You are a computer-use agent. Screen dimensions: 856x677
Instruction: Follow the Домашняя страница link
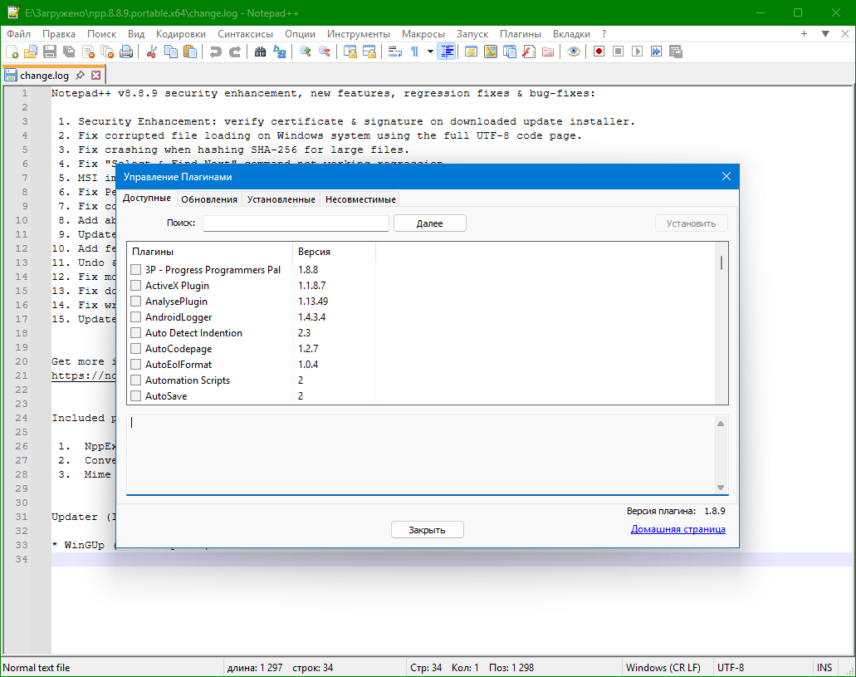click(x=677, y=529)
